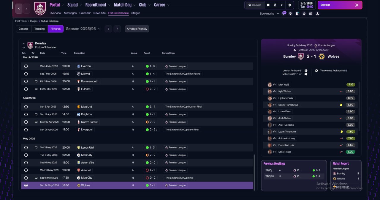
Task: Go back with the left arrow
Action: coord(19,9)
